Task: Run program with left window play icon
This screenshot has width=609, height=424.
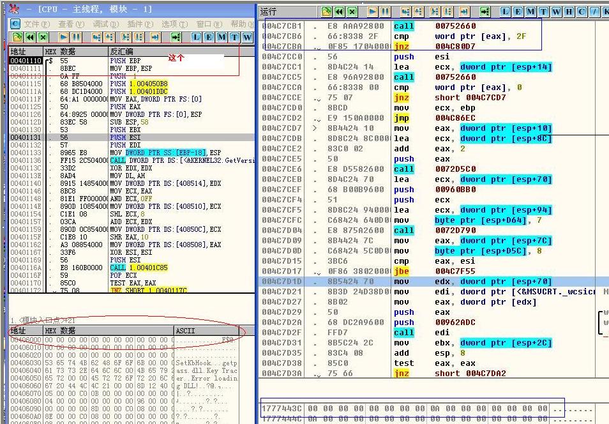Action: (x=64, y=37)
